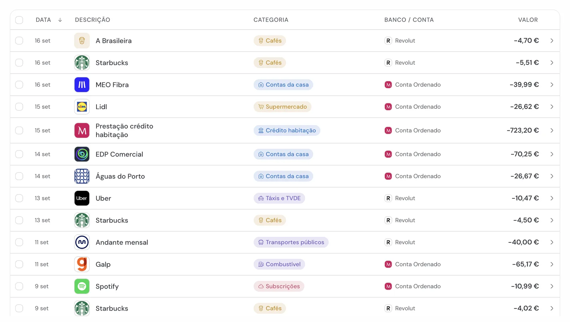The height and width of the screenshot is (322, 570).
Task: Click the CATEGORIA column header
Action: (x=271, y=20)
